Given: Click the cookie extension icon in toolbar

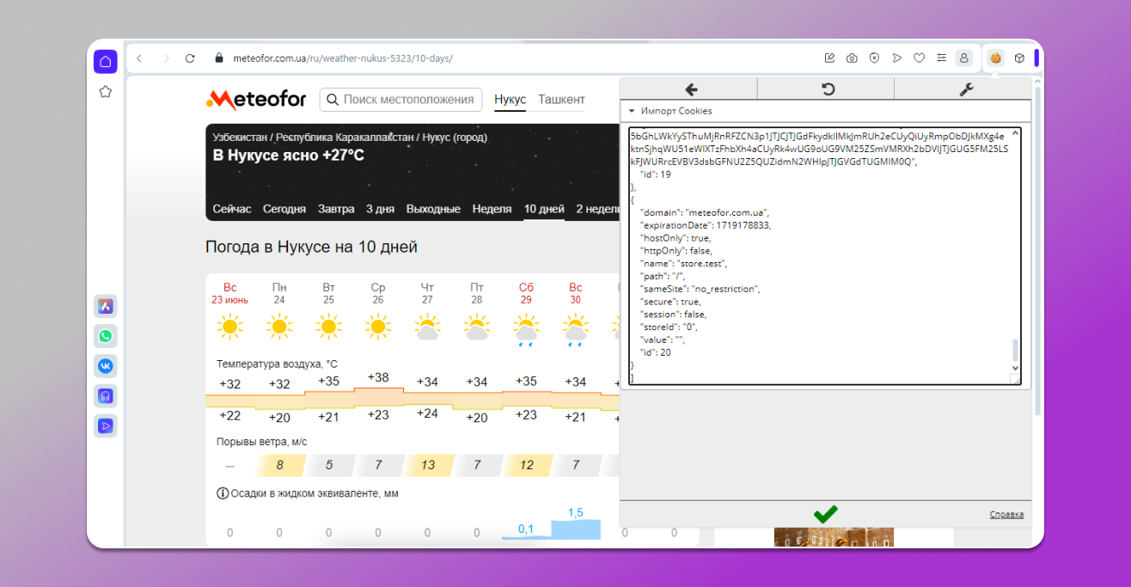Looking at the screenshot, I should [995, 58].
